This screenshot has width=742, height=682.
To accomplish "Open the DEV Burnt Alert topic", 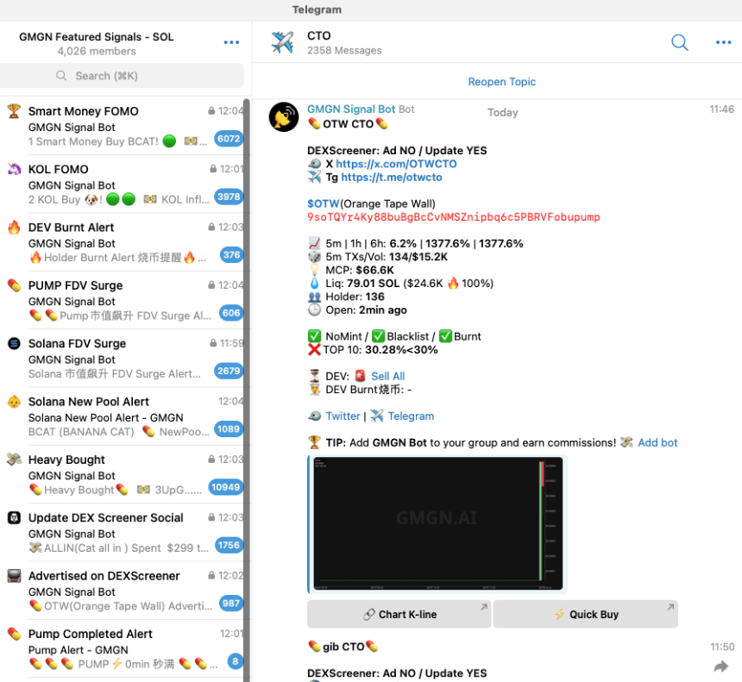I will [x=125, y=242].
